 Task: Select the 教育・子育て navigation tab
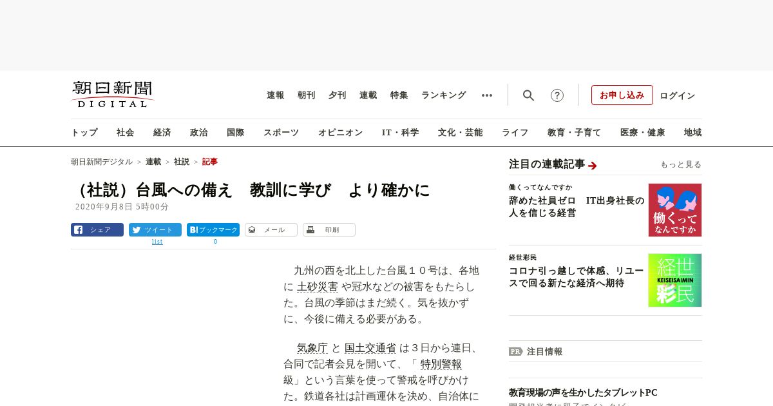click(x=575, y=133)
